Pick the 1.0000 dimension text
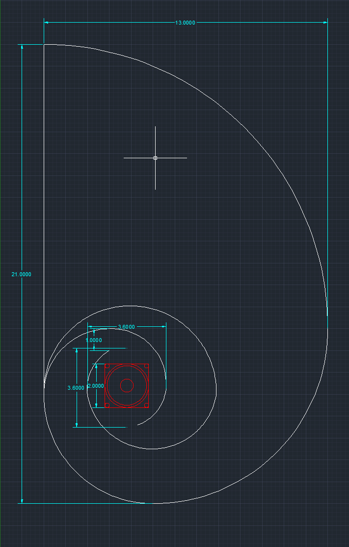Screen dimensions: 349x547 click(94, 340)
